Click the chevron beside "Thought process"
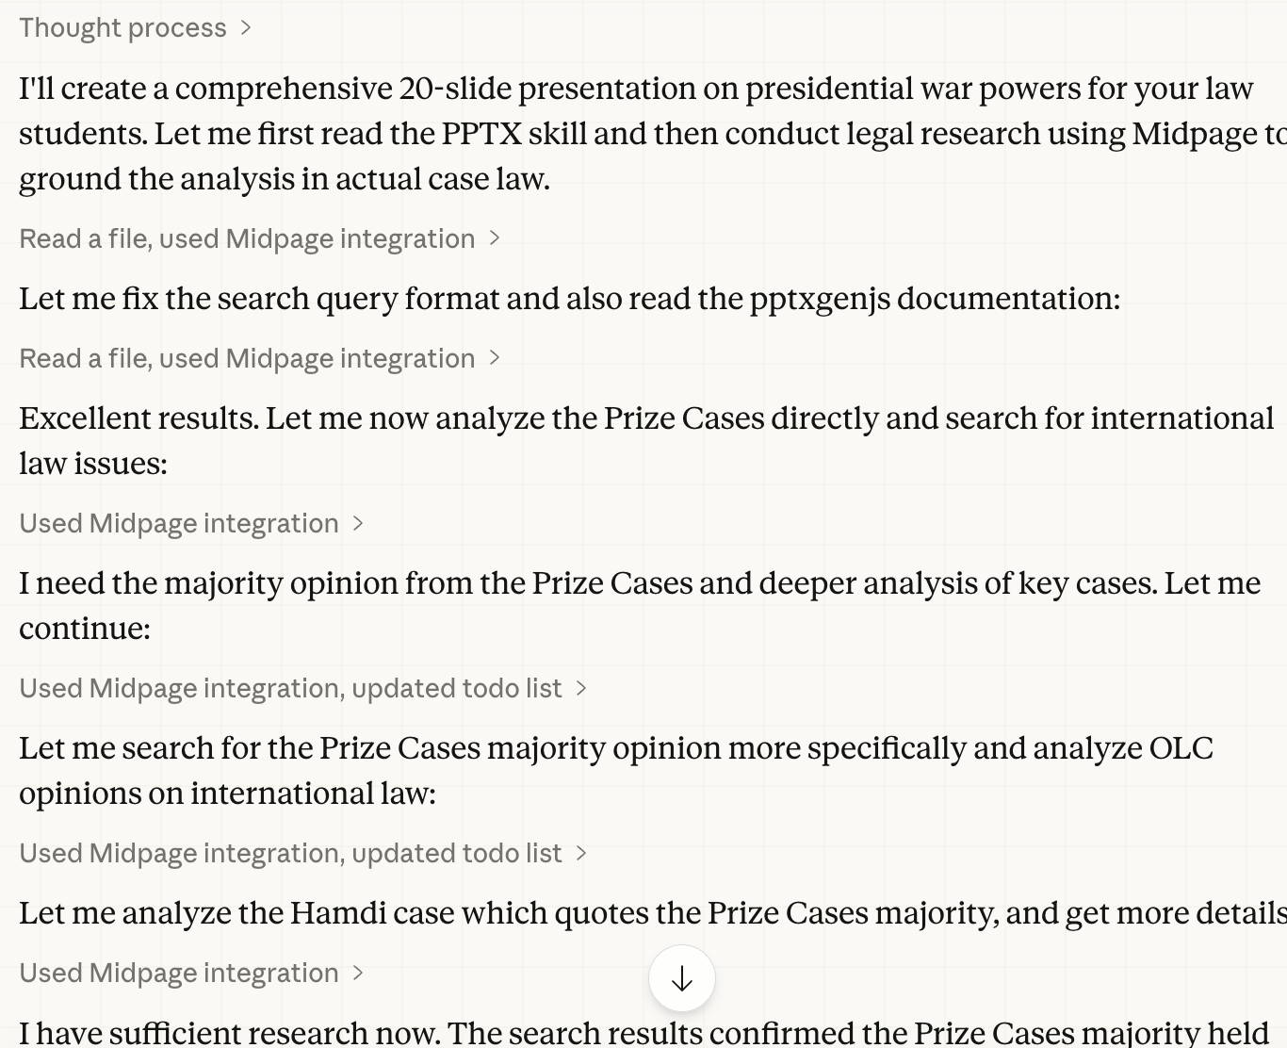This screenshot has width=1287, height=1048. click(x=246, y=28)
